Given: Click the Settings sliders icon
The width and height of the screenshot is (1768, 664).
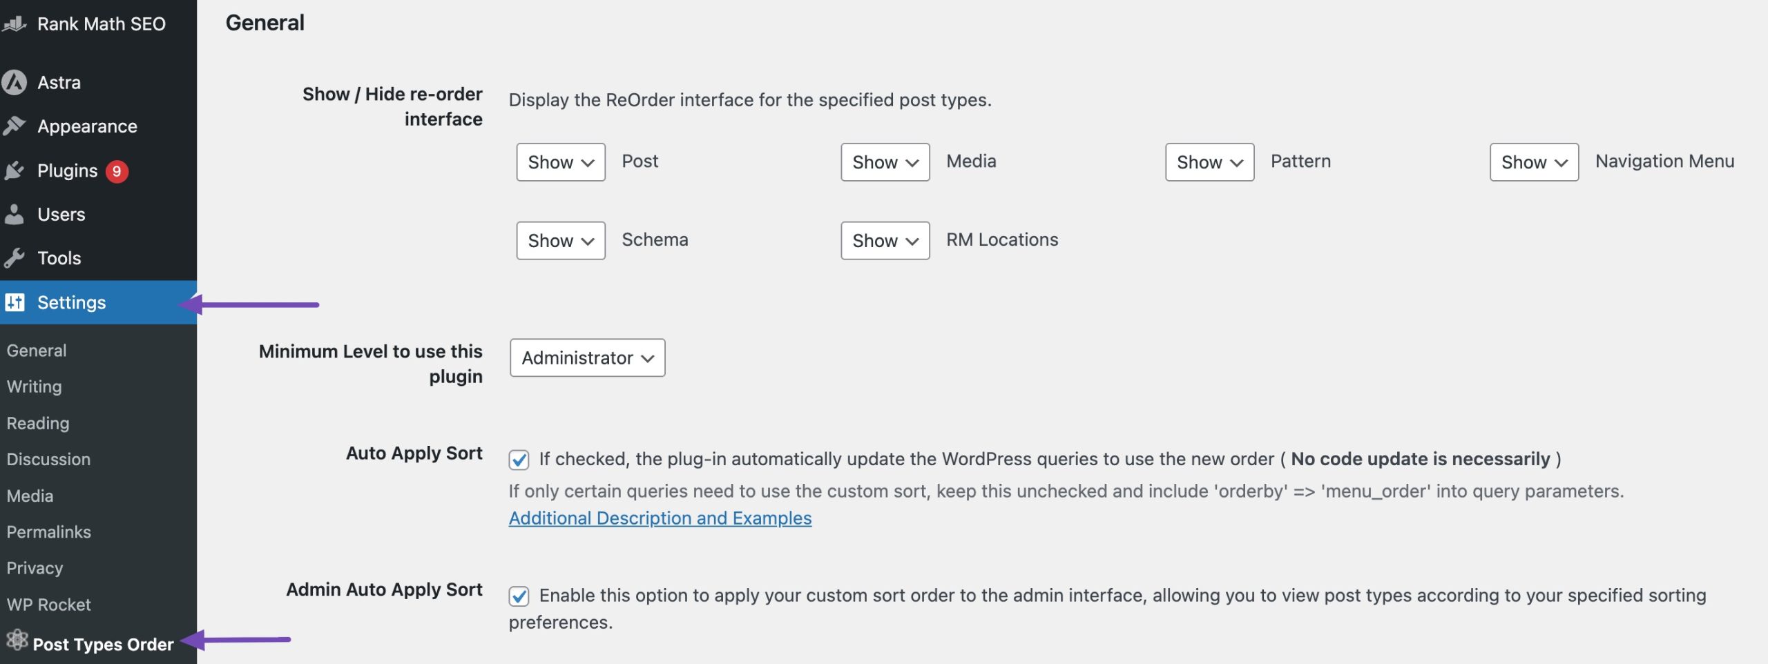Looking at the screenshot, I should [x=15, y=302].
